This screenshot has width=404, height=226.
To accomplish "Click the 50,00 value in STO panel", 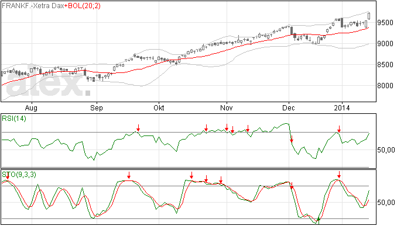I will tap(386, 203).
